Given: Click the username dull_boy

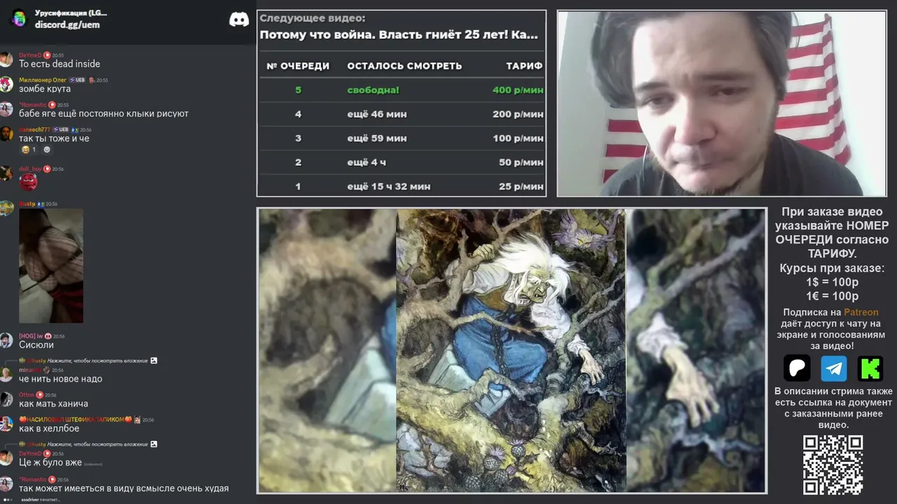Looking at the screenshot, I should point(31,169).
